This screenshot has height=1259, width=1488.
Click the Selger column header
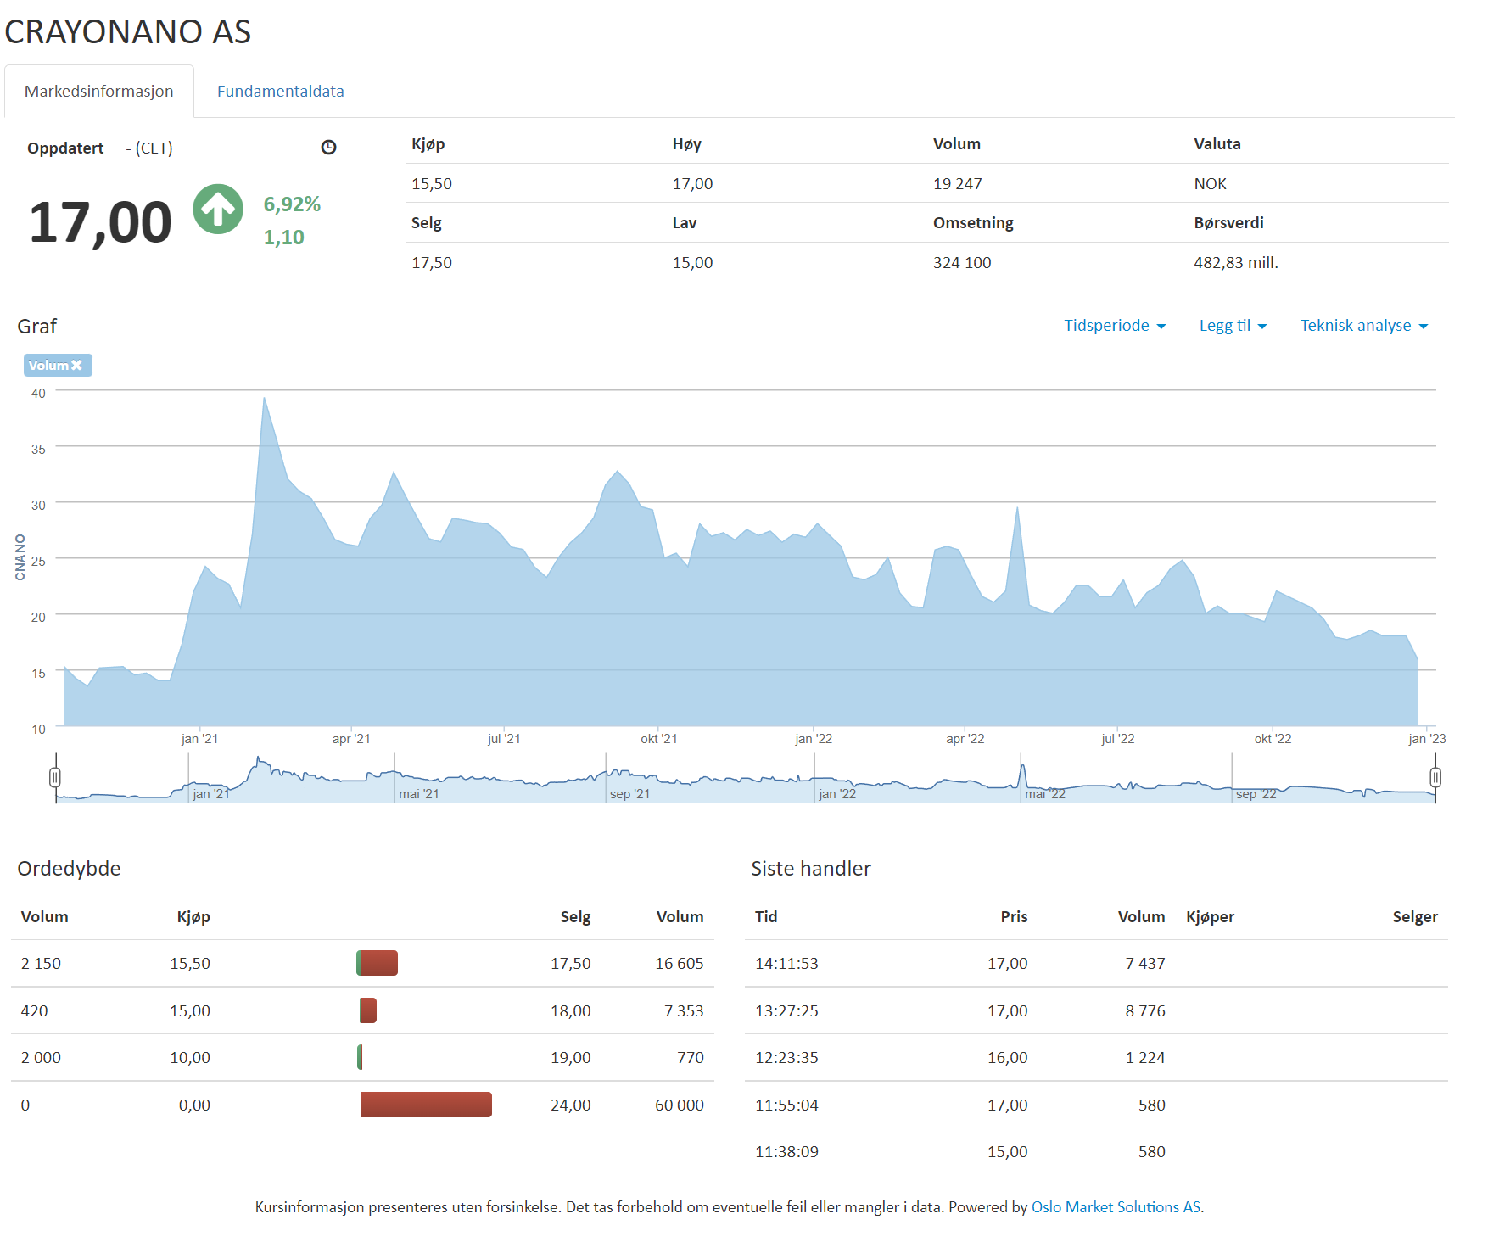click(x=1415, y=917)
